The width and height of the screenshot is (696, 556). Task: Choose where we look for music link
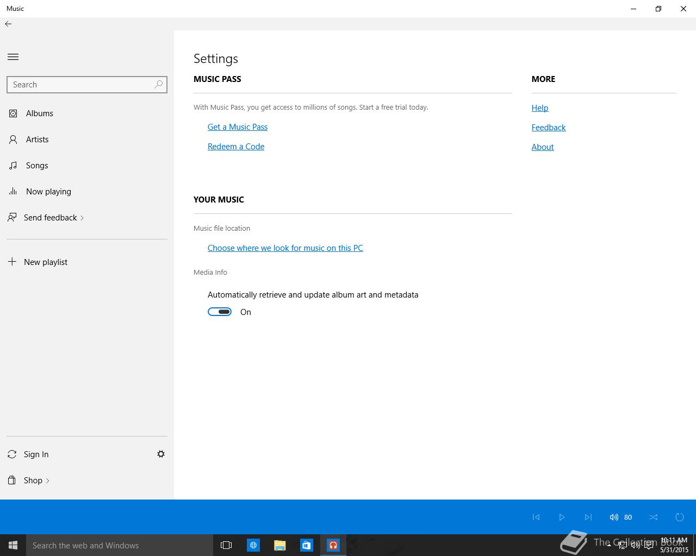(285, 248)
